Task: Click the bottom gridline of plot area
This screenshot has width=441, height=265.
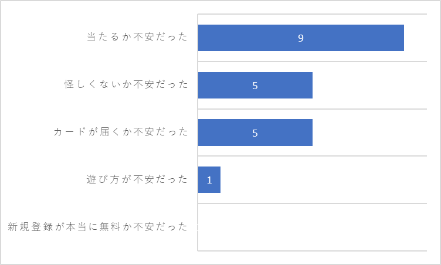Action: [x=312, y=251]
